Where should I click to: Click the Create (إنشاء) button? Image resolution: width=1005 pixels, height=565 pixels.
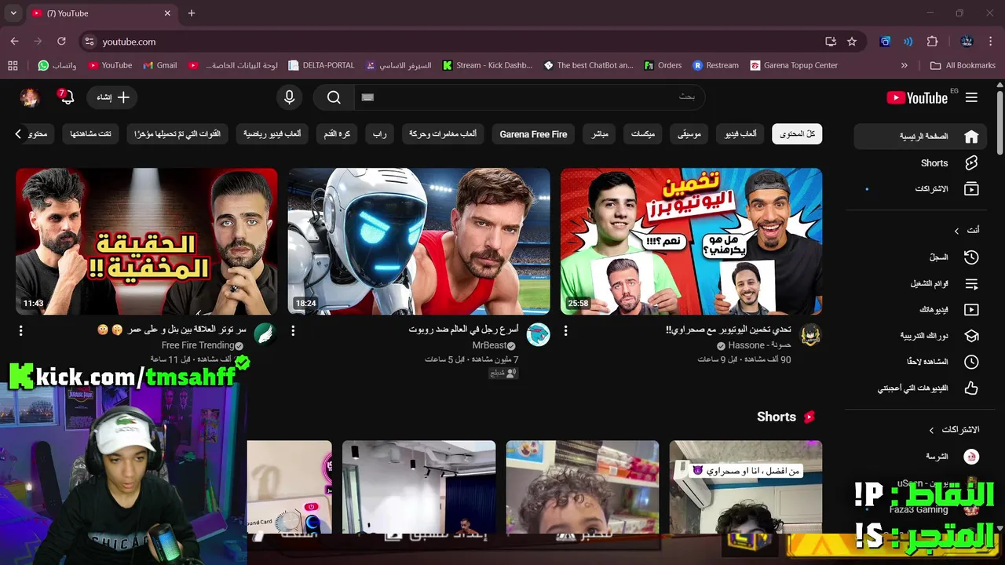[x=112, y=97]
